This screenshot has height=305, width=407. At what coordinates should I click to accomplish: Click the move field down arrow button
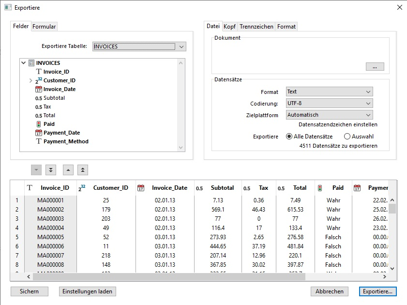point(36,170)
